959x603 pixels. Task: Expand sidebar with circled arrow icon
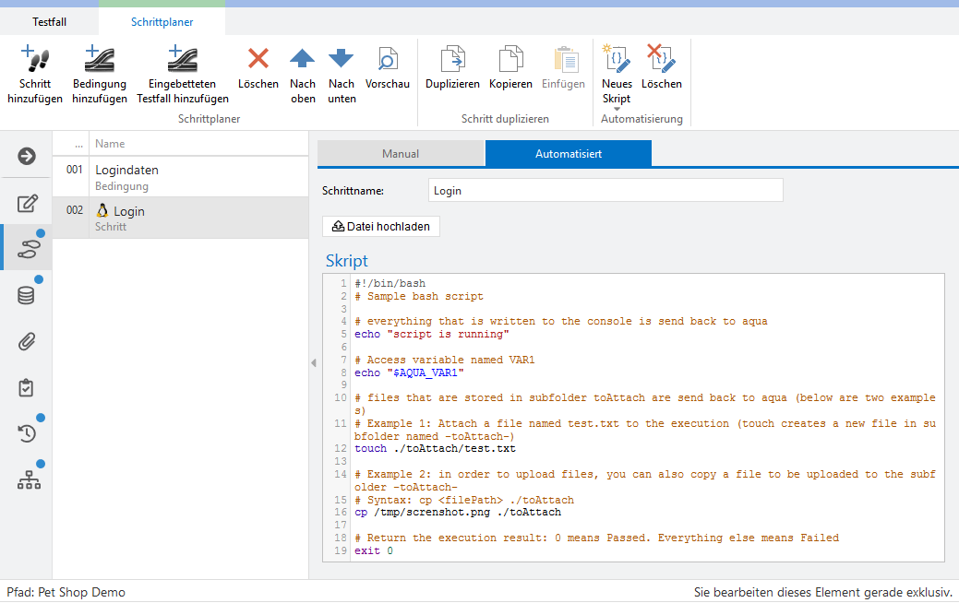27,156
